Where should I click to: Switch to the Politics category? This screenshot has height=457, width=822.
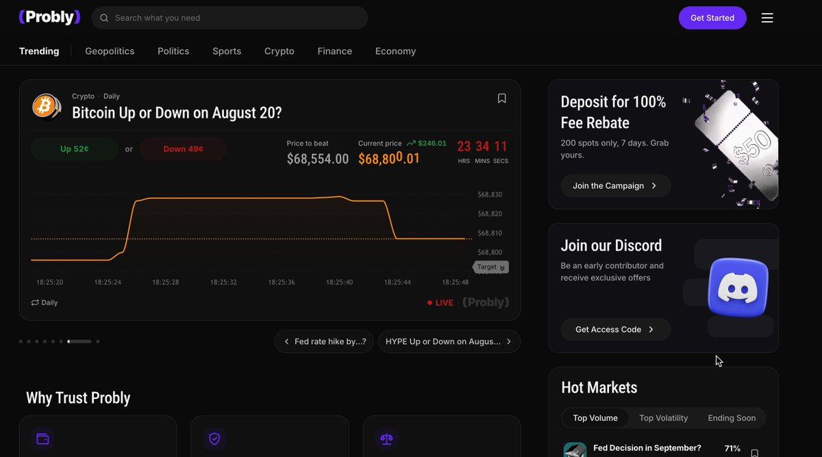(173, 51)
